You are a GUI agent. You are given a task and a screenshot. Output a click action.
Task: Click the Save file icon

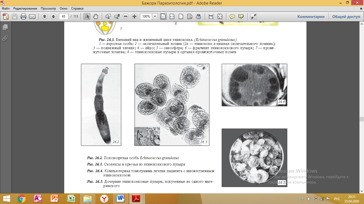click(x=14, y=16)
